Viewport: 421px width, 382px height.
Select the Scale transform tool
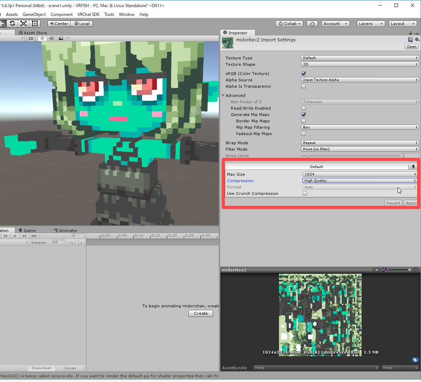(x=24, y=24)
